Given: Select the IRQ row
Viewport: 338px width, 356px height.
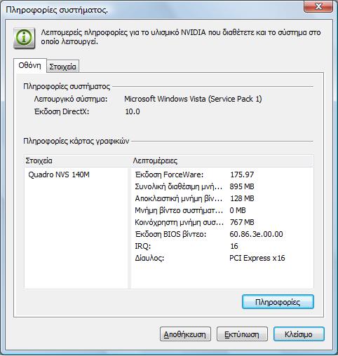Looking at the screenshot, I should [x=222, y=246].
